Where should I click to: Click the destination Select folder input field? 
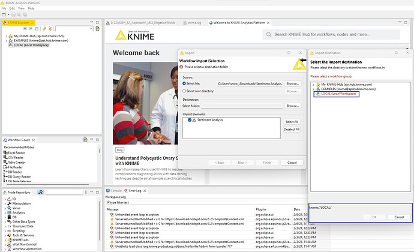[242, 106]
